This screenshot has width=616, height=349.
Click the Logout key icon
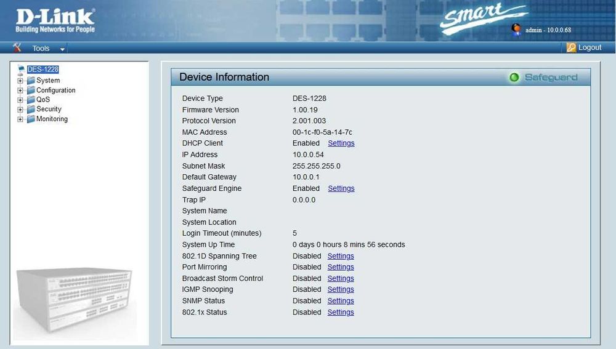click(x=571, y=47)
